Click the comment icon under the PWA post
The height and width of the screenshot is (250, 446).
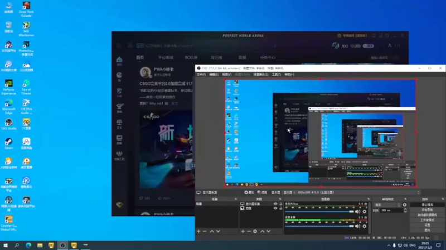click(x=141, y=198)
